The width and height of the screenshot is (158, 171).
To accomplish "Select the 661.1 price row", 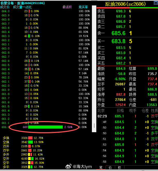I will point(46,123).
